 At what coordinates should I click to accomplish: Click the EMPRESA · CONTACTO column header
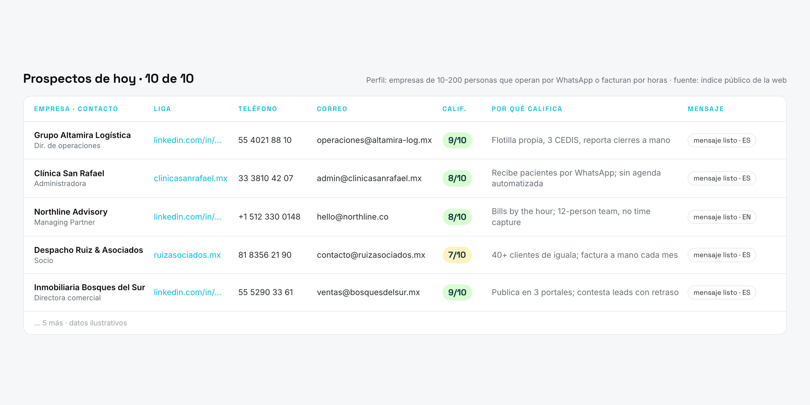[x=76, y=109]
